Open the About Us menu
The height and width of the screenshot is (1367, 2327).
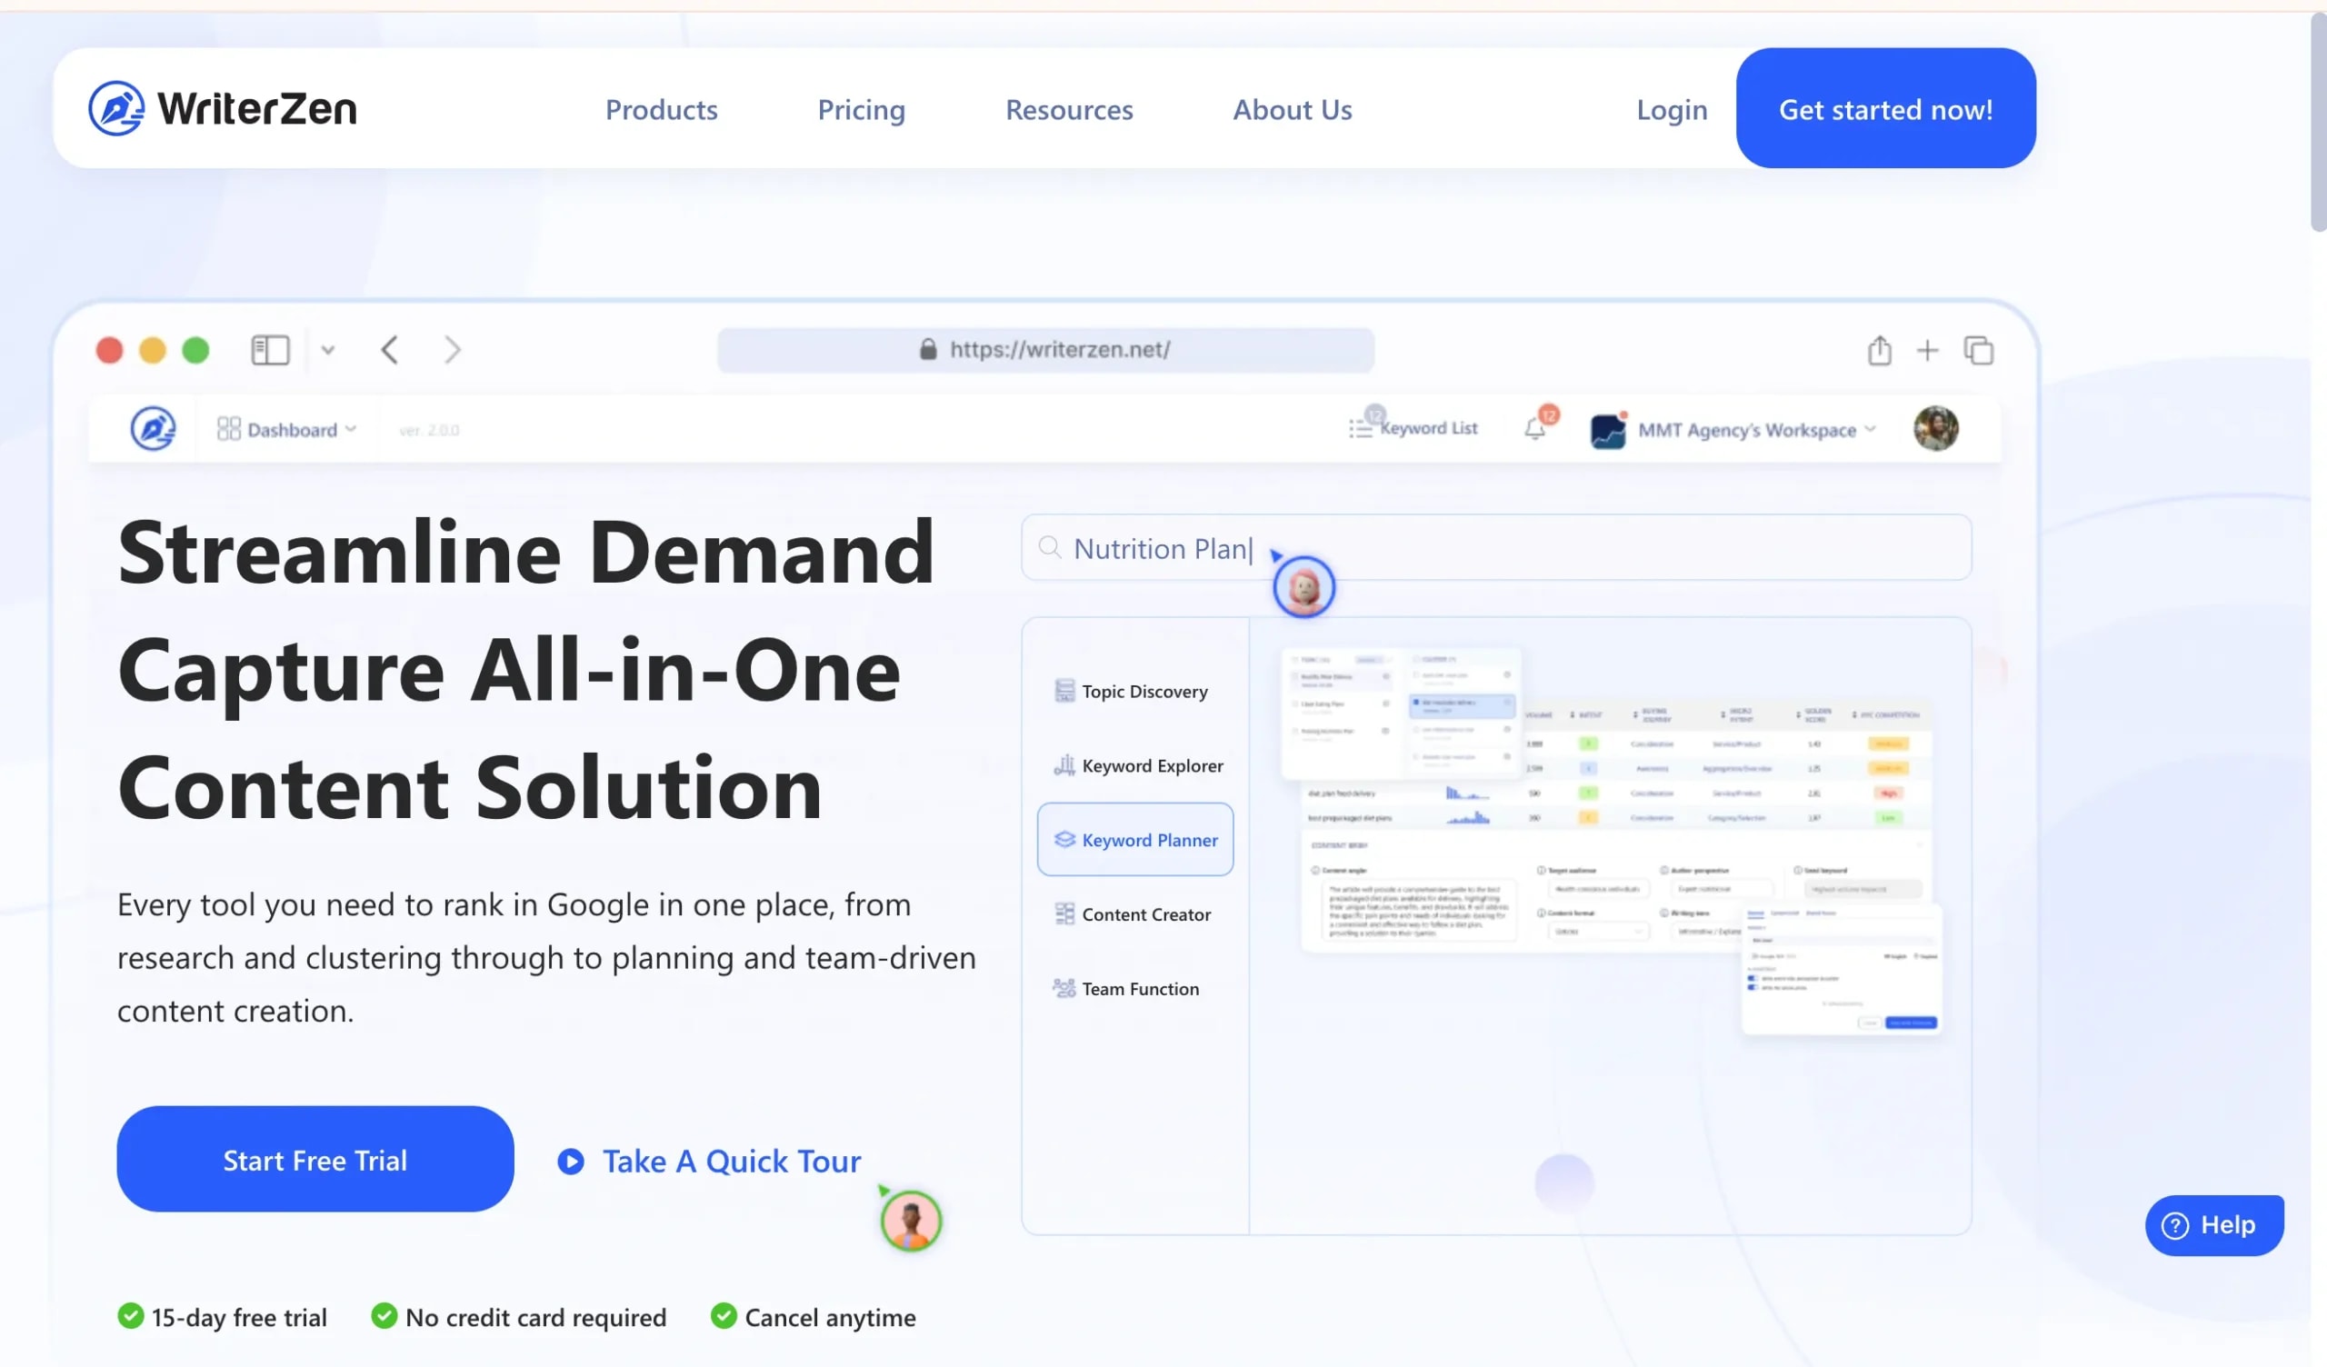click(1292, 109)
